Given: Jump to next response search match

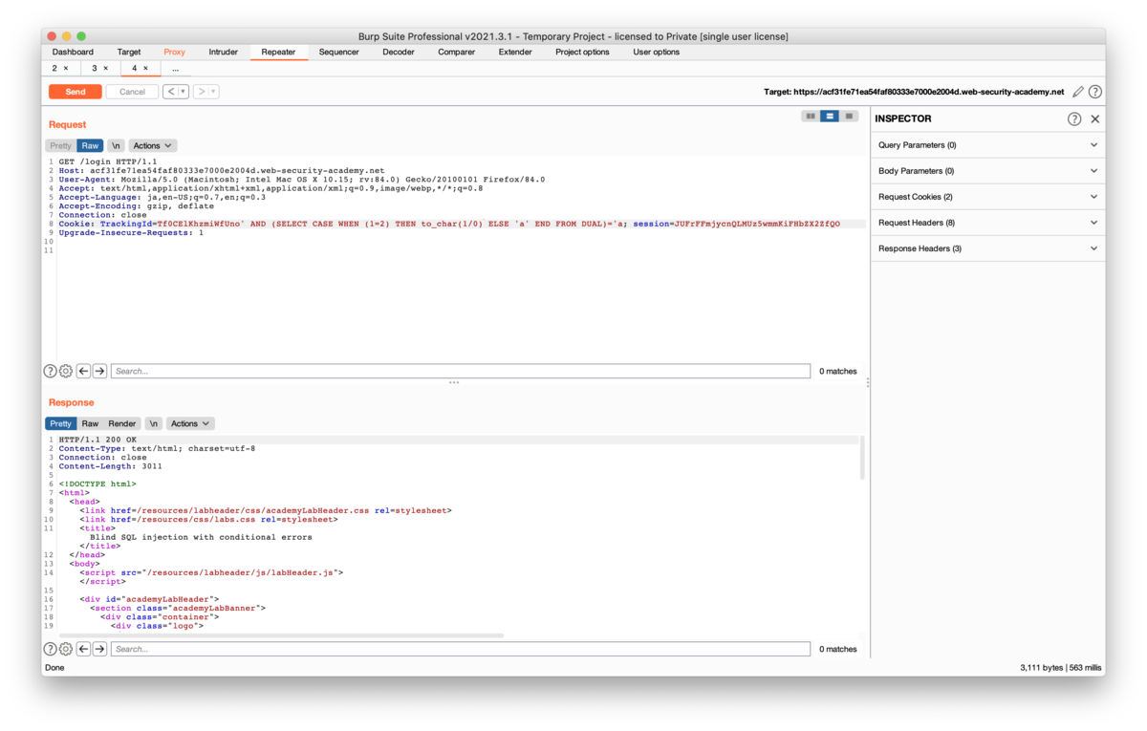Looking at the screenshot, I should pos(99,649).
